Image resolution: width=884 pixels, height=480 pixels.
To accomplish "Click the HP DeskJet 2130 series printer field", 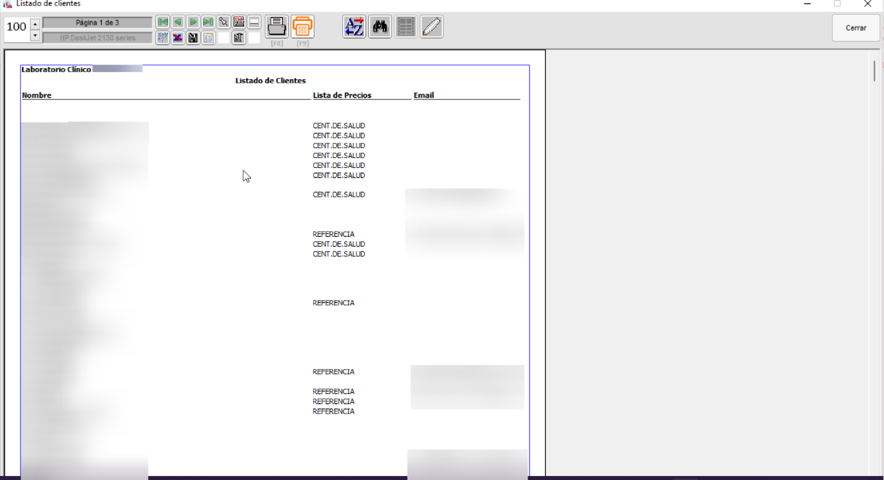I will (x=97, y=38).
